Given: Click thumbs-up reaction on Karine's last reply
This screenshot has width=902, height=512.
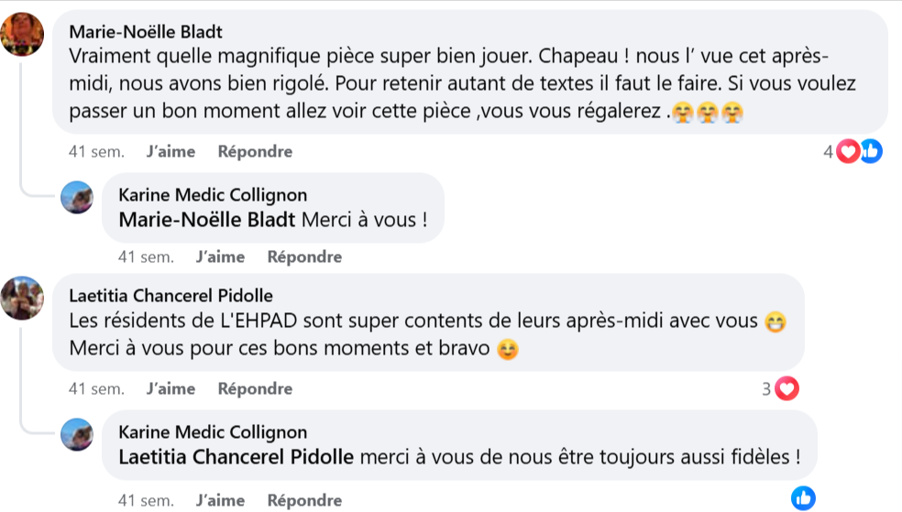Looking at the screenshot, I should [x=803, y=498].
